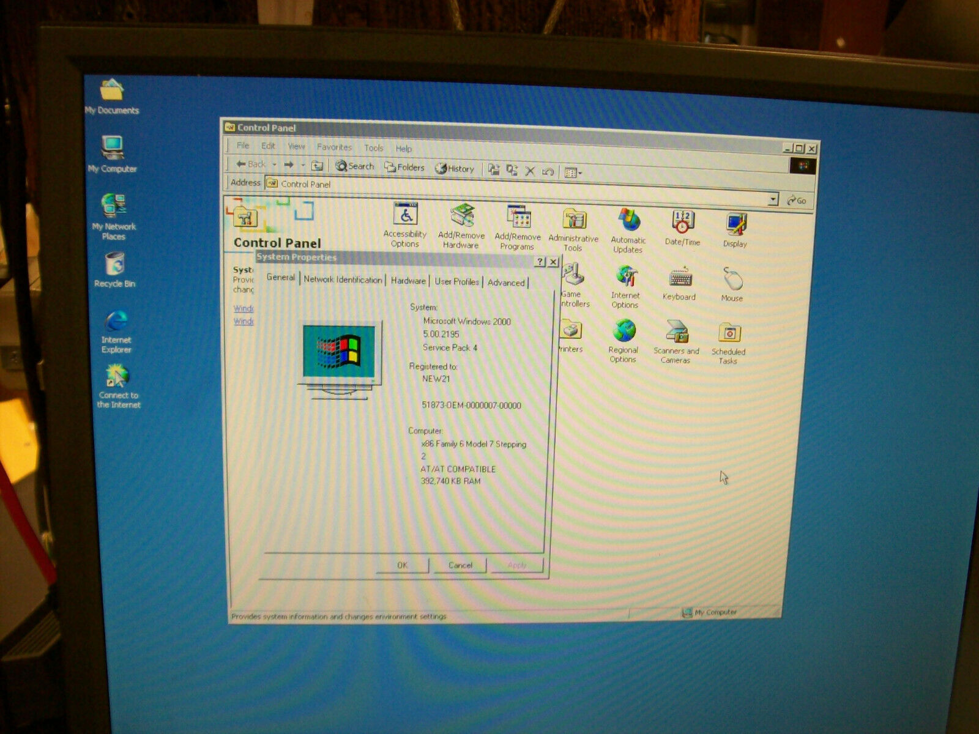Viewport: 979px width, 734px height.
Task: Expand the Forward history dropdown arrow
Action: (303, 165)
